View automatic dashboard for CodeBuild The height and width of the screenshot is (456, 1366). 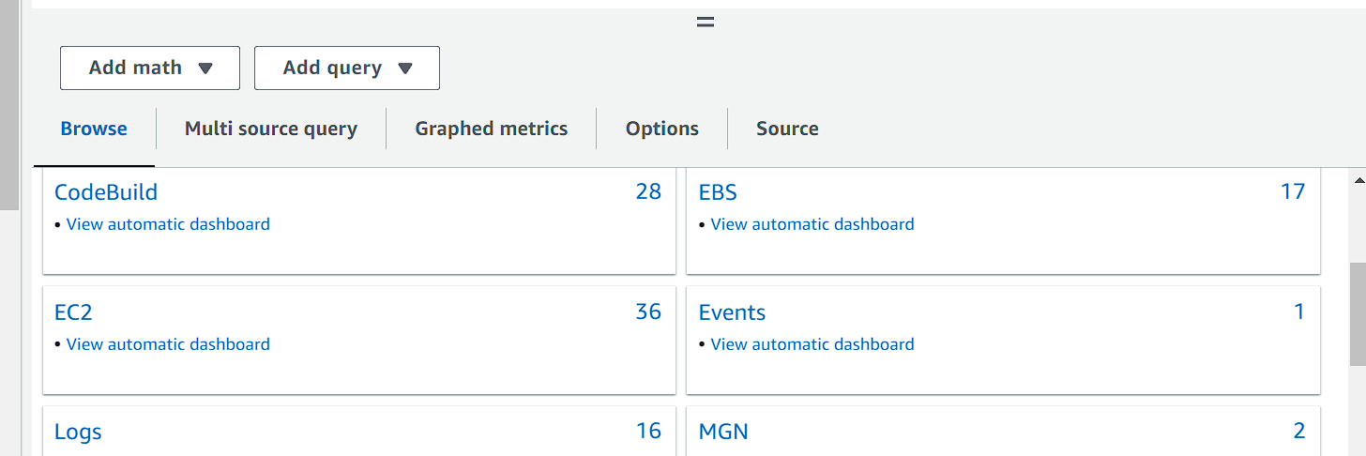click(x=168, y=224)
